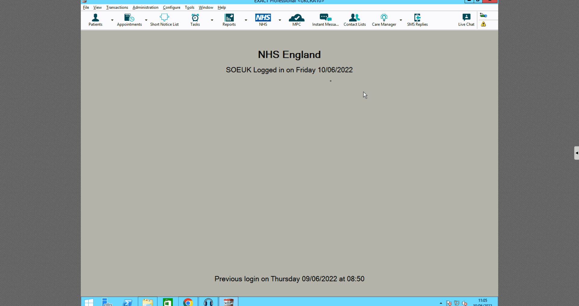Expand the Patients dropdown arrow
Viewport: 579px width, 306px height.
tap(112, 20)
